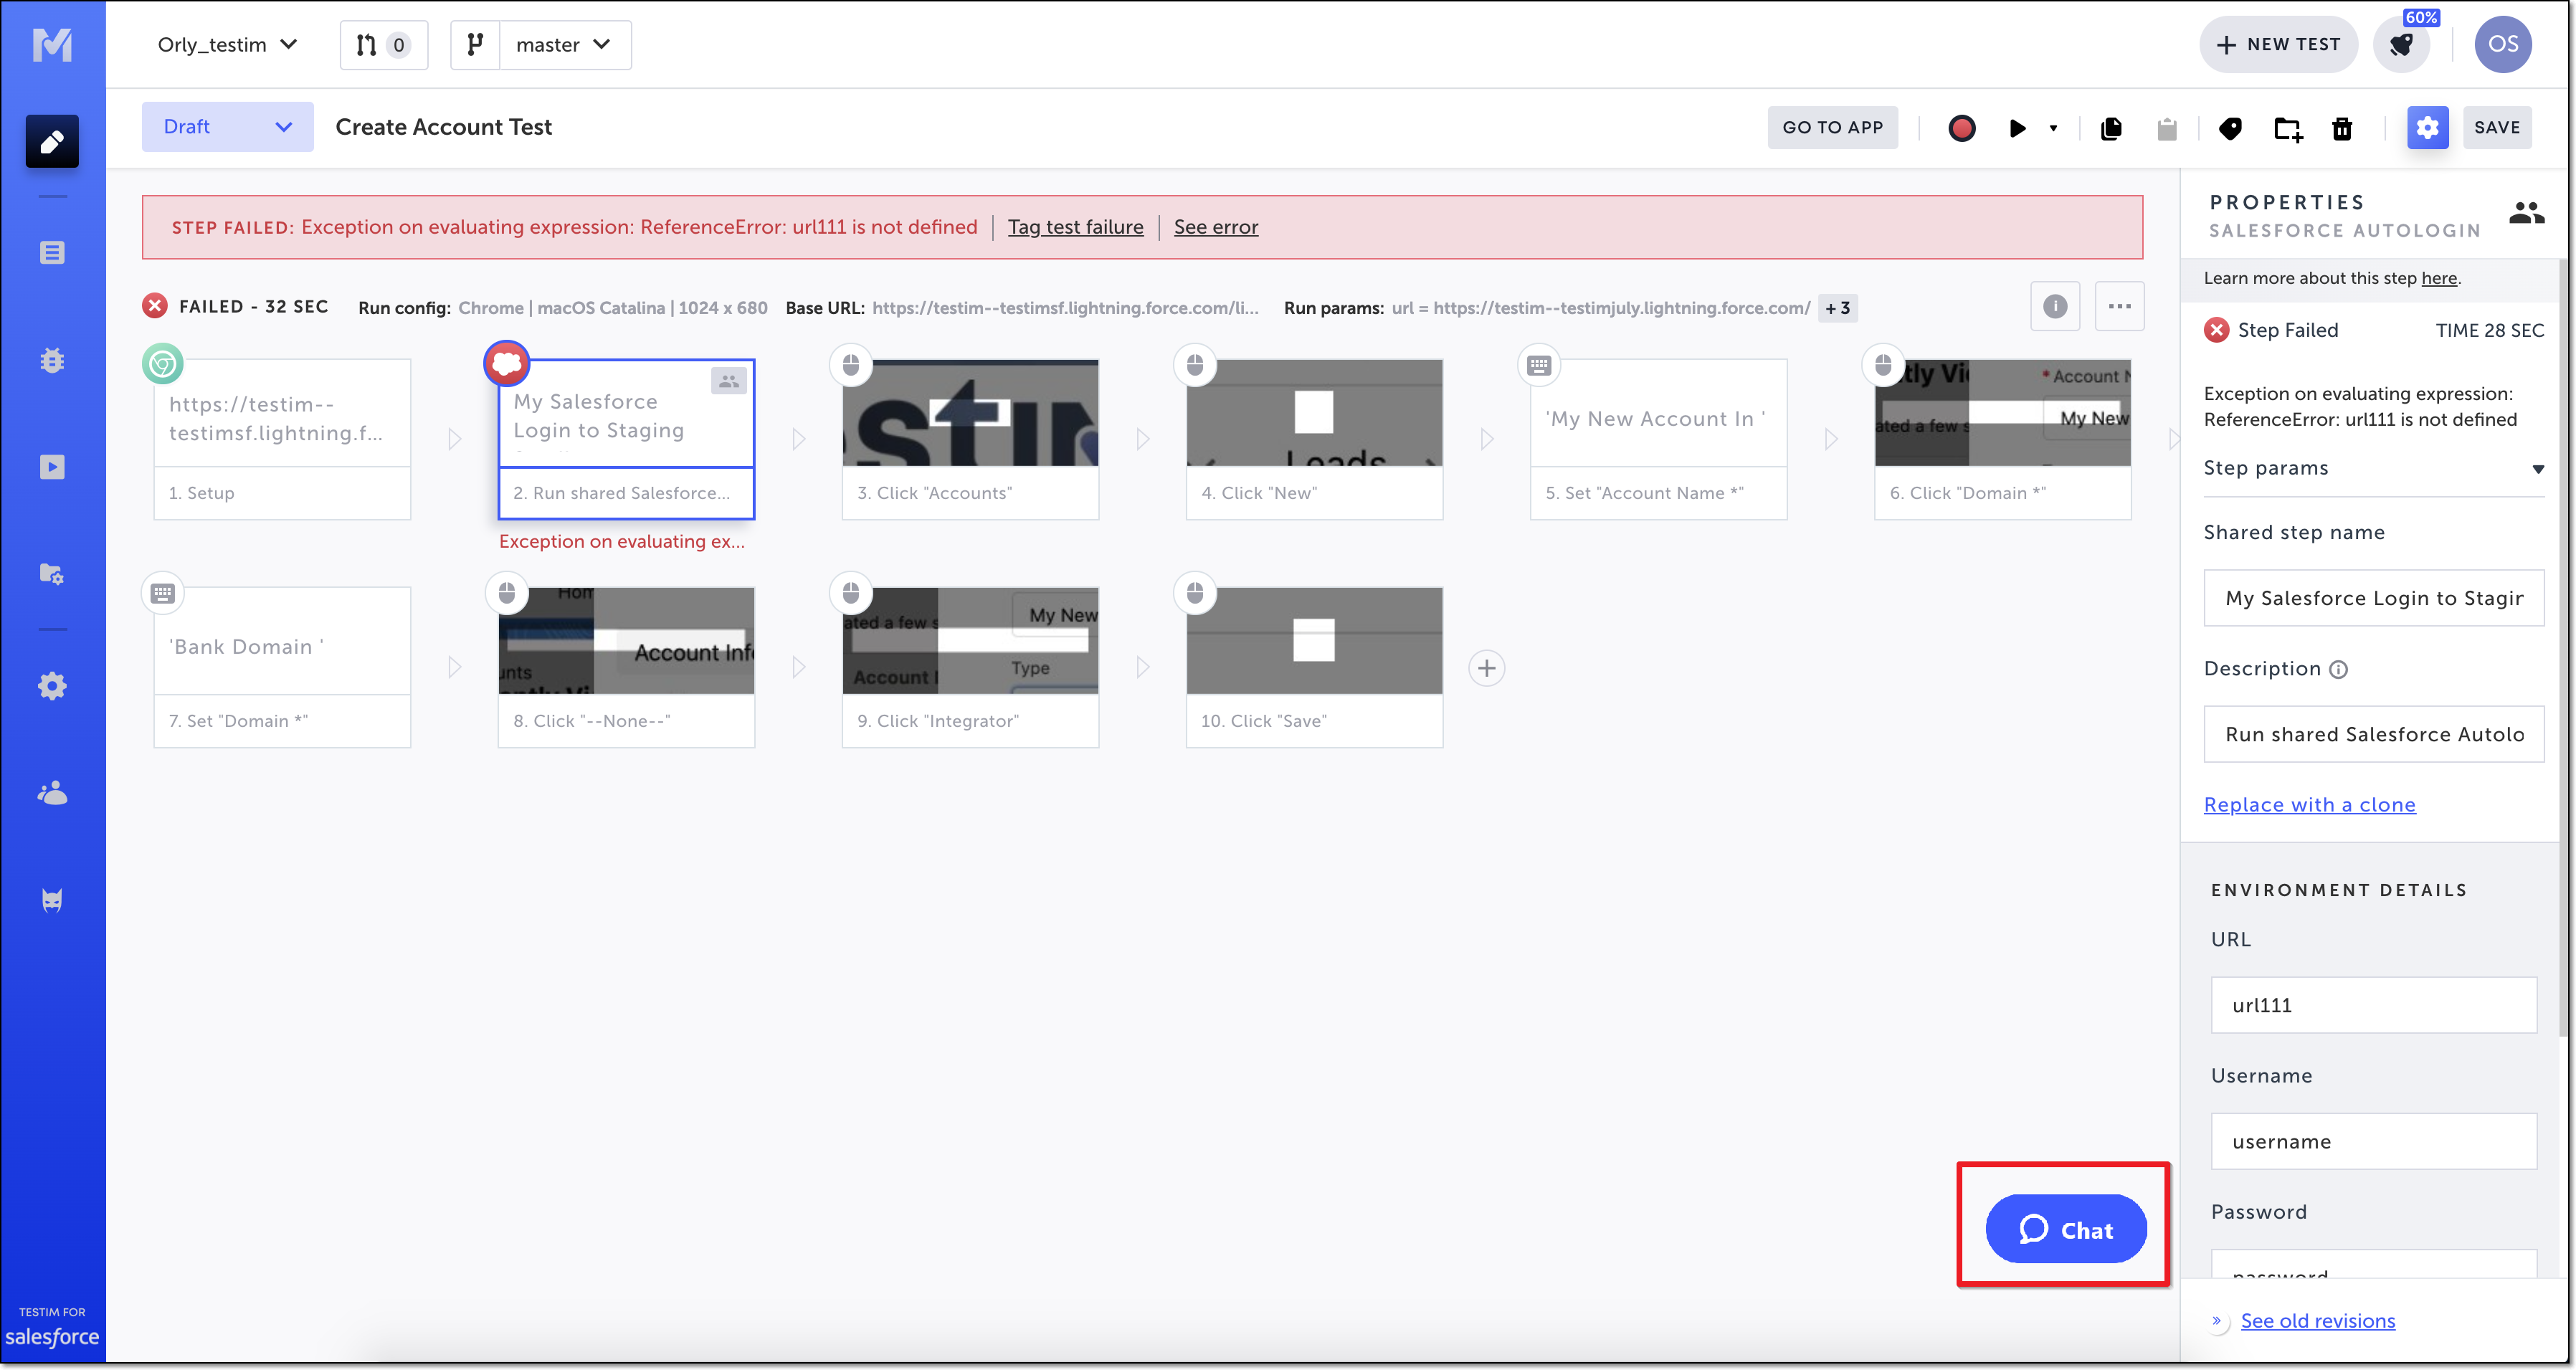Open the shared folder settings sidebar icon
Viewport: 2576px width, 1370px height.
(x=52, y=574)
